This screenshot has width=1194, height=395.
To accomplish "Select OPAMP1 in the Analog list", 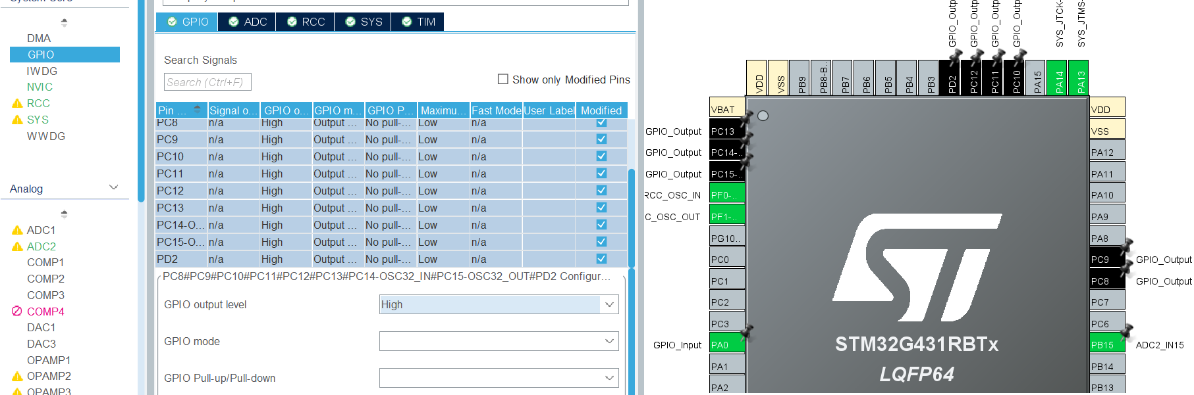I will click(49, 360).
